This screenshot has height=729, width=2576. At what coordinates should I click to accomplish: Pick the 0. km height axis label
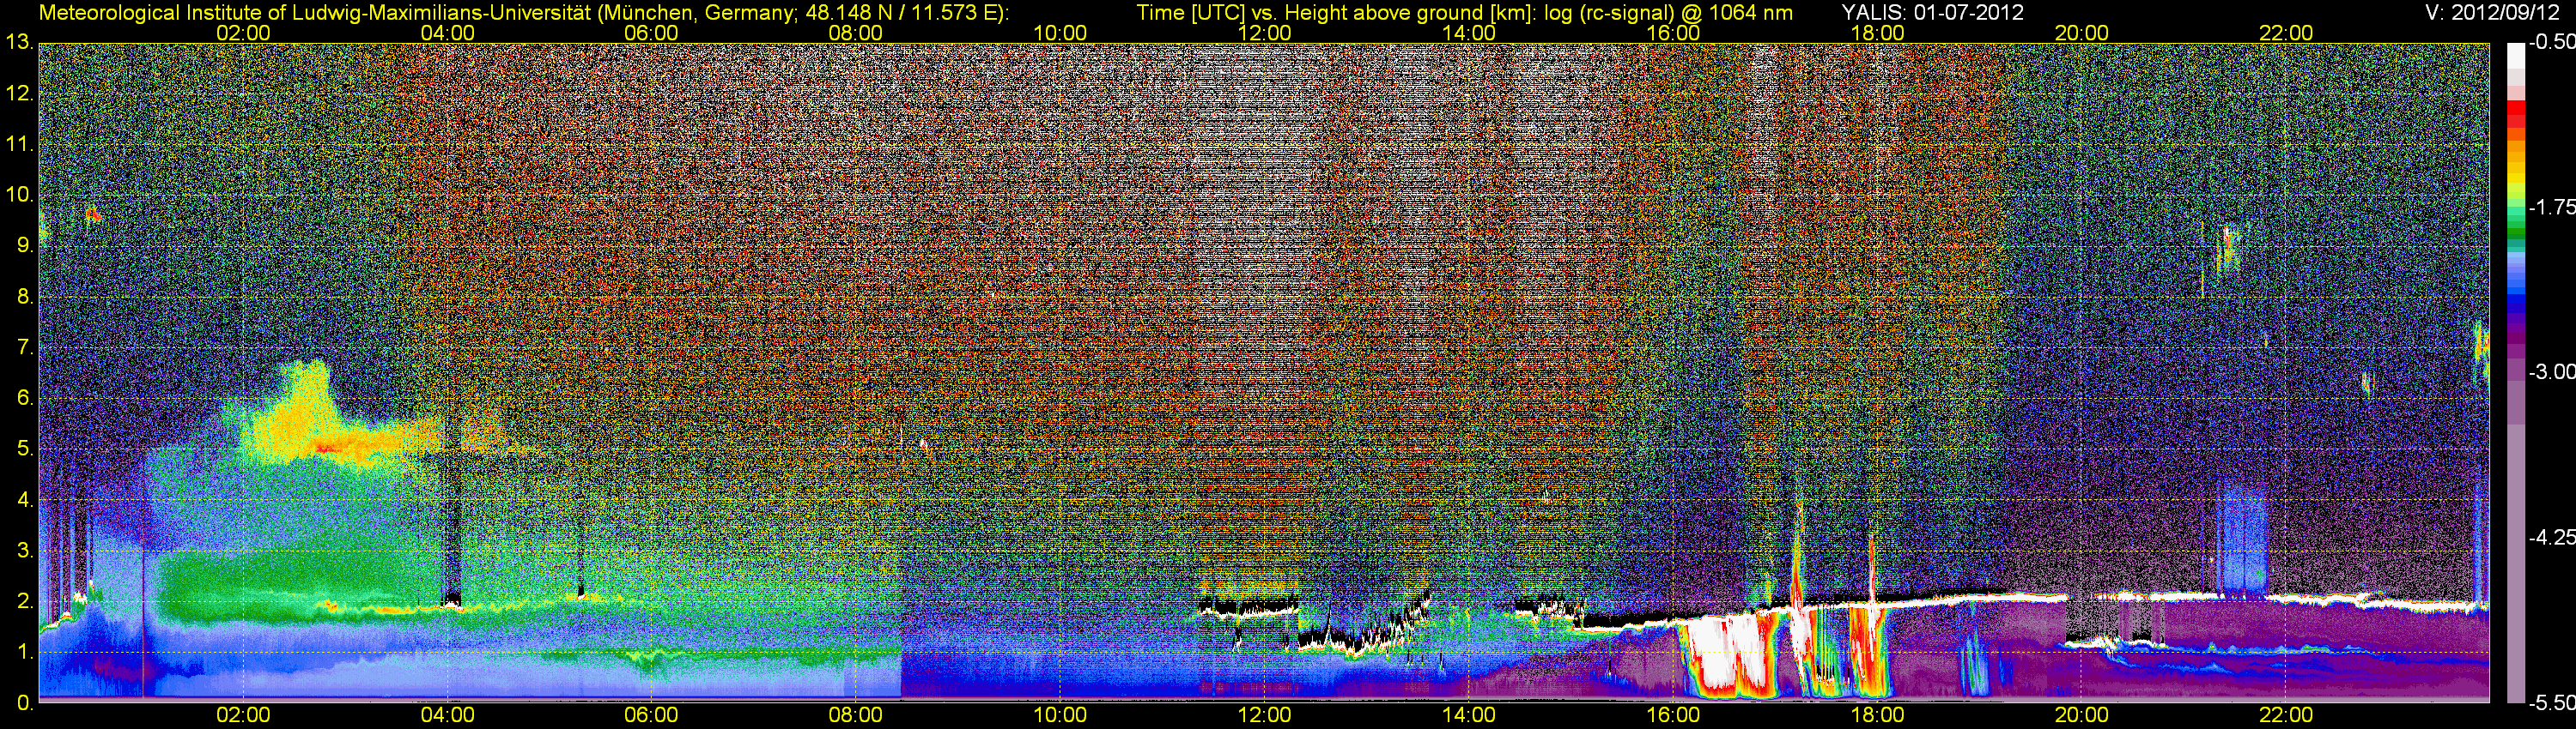(x=25, y=703)
